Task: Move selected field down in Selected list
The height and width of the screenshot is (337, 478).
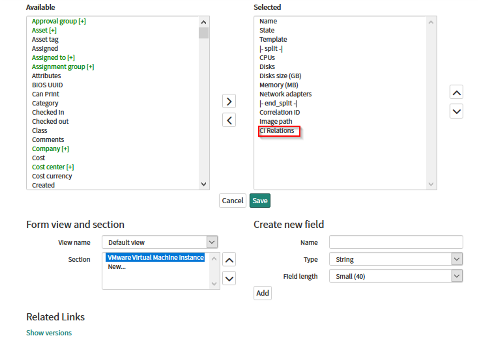Action: [456, 111]
